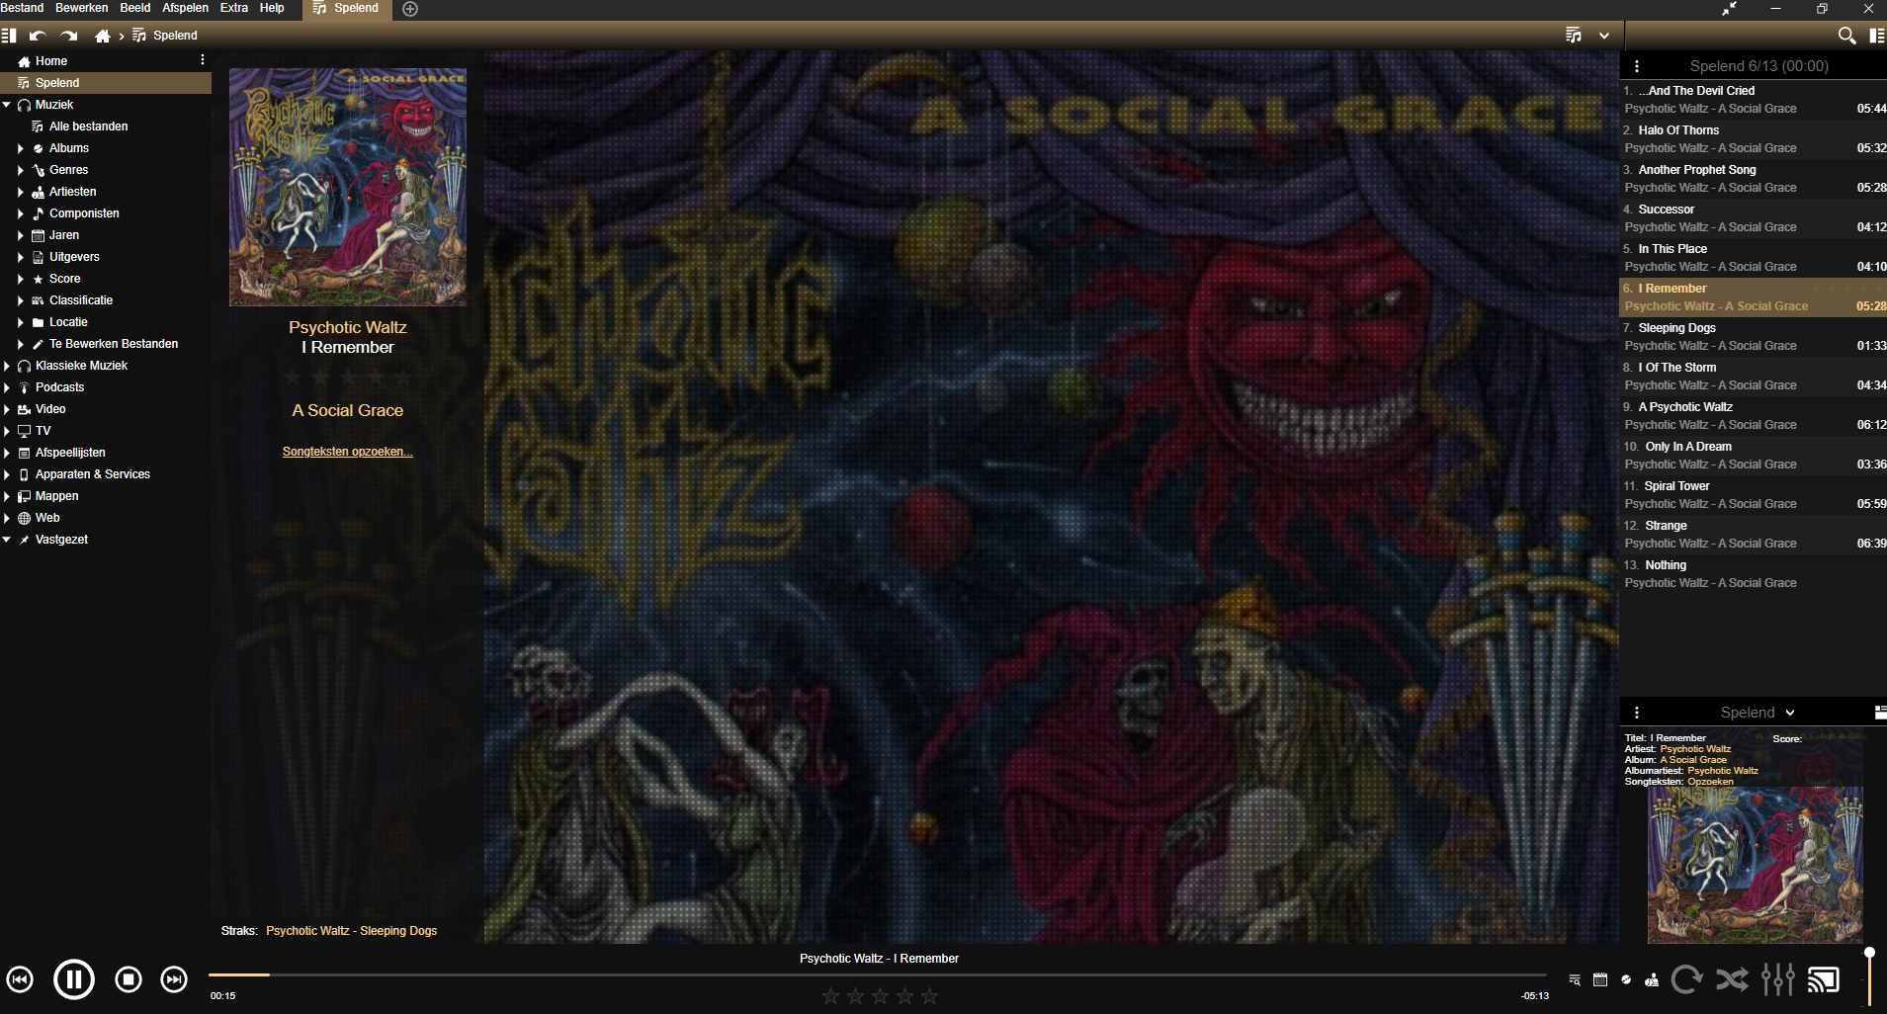
Task: Select track Halo Of Thorns in playlist
Action: coord(1754,139)
